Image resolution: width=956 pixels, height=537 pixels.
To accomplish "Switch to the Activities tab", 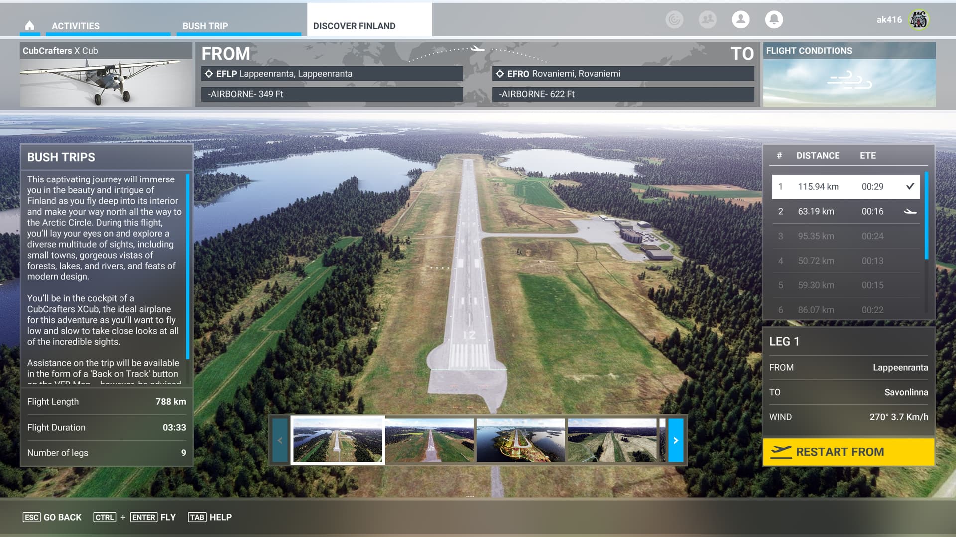I will click(x=76, y=26).
